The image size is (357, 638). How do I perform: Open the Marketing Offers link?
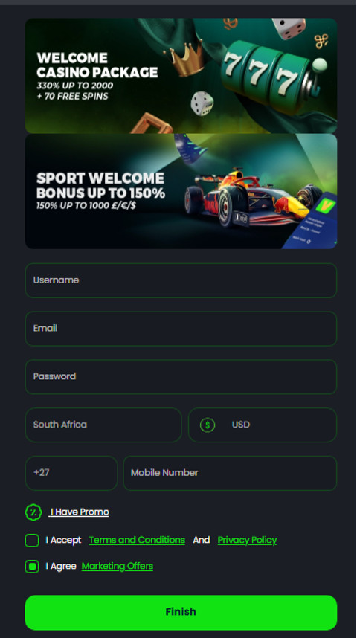(118, 566)
